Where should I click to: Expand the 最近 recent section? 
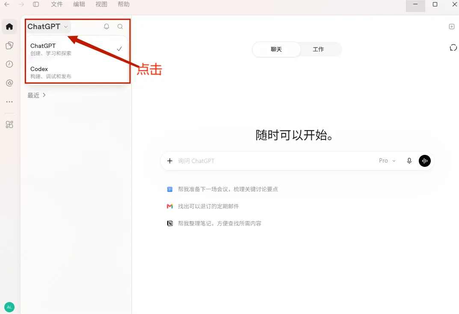(x=36, y=95)
